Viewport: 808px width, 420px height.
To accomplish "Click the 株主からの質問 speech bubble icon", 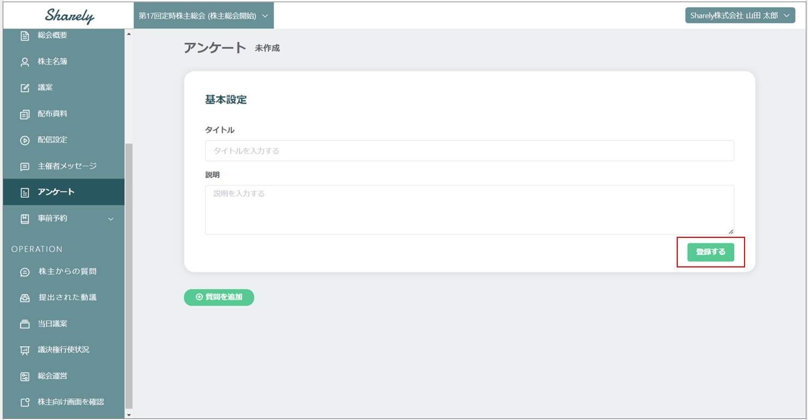I will click(x=25, y=272).
